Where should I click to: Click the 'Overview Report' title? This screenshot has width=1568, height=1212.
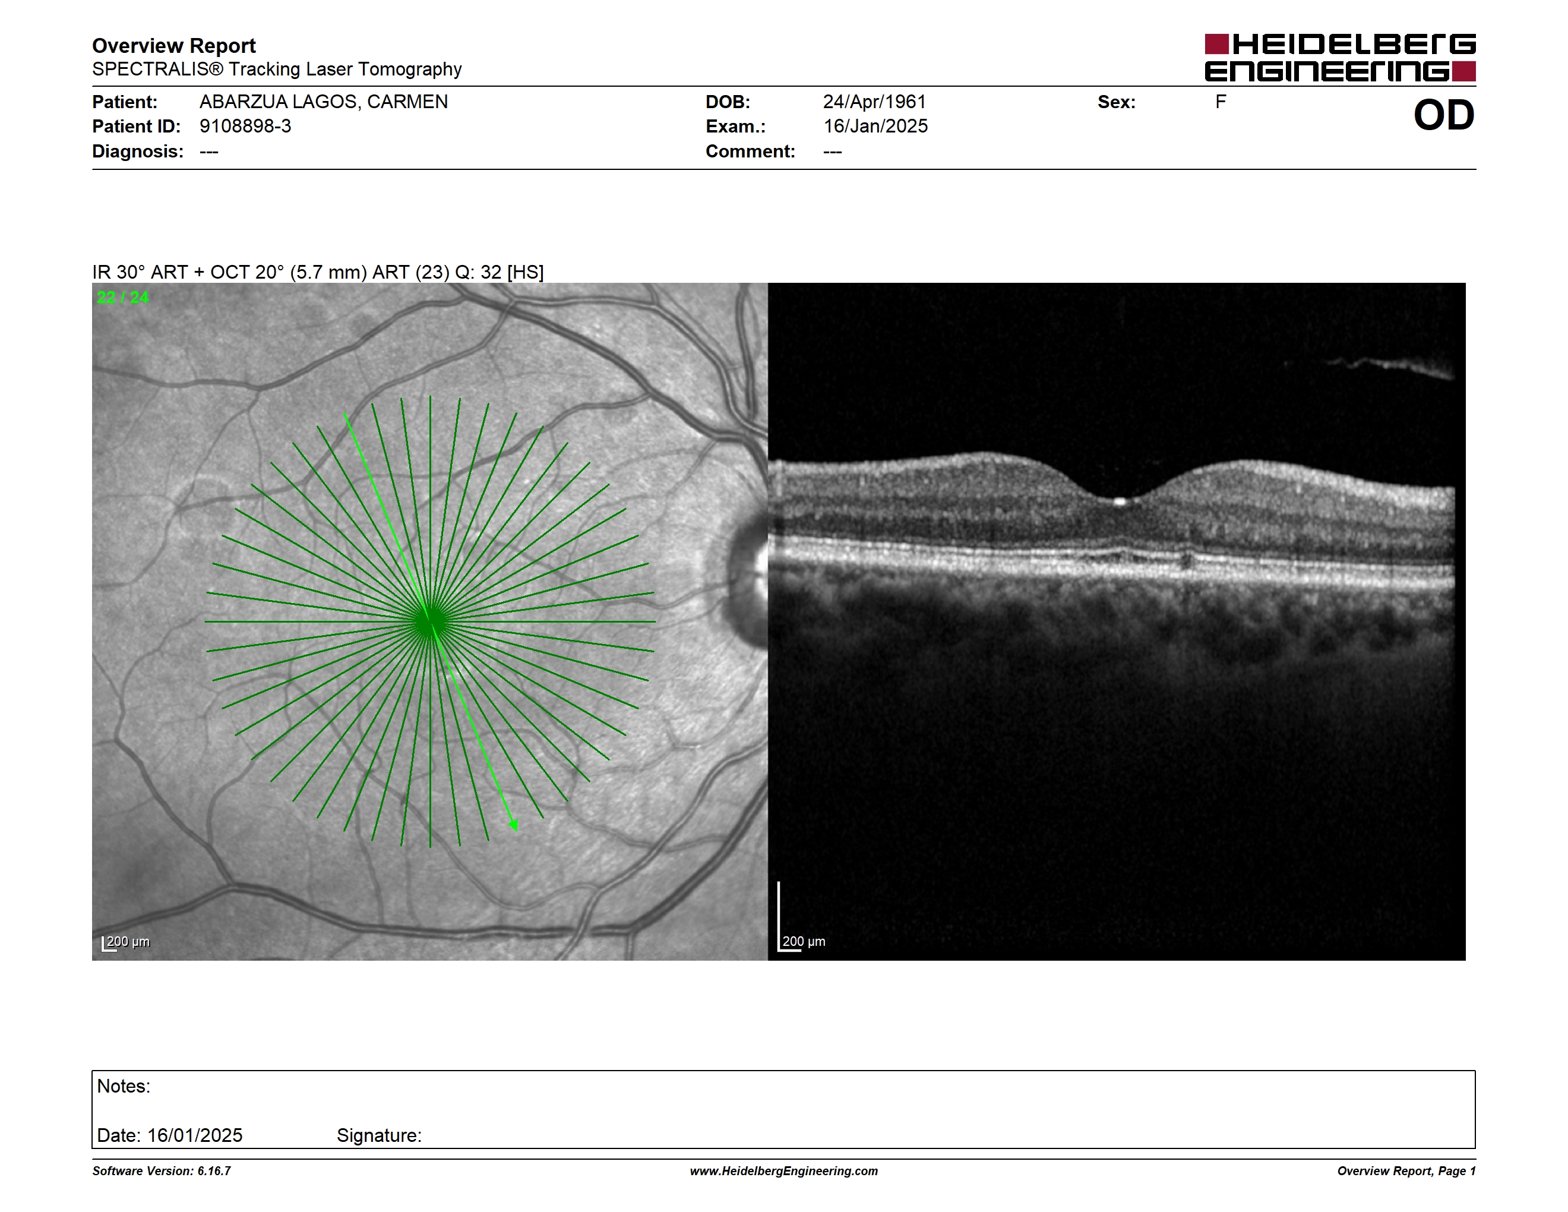tap(174, 46)
